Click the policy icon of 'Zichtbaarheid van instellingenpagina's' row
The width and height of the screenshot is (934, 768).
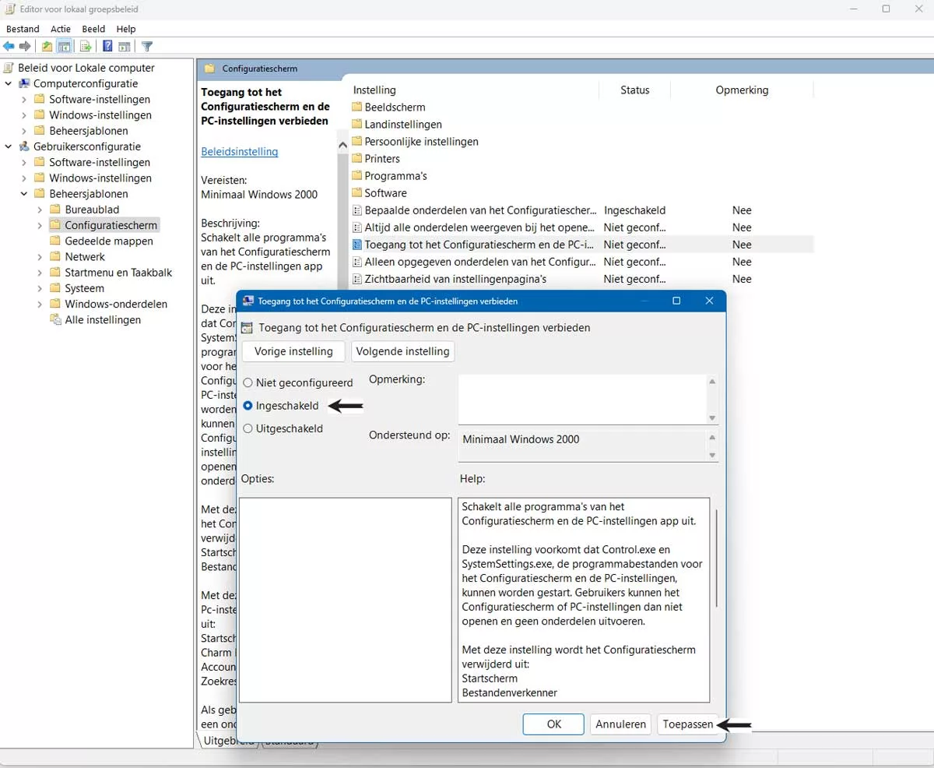[357, 279]
